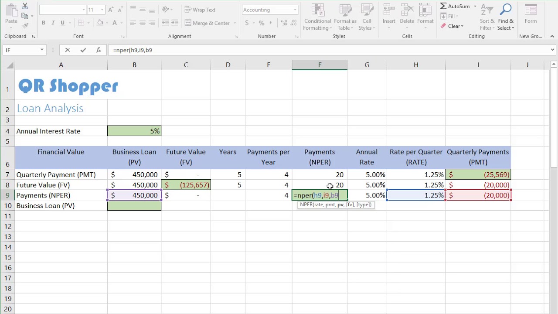558x314 pixels.
Task: Click AutoSum sigma button
Action: coord(455,6)
